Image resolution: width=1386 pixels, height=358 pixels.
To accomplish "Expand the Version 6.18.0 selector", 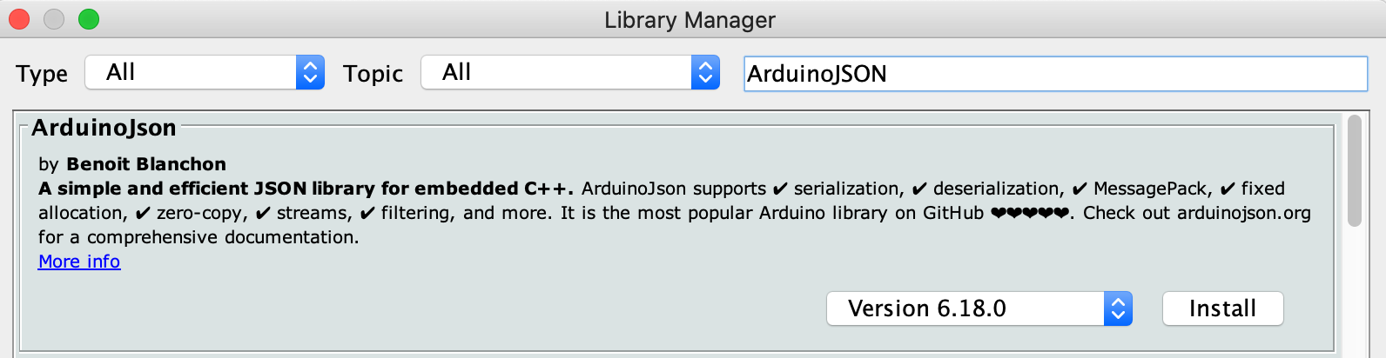I will pos(979,308).
